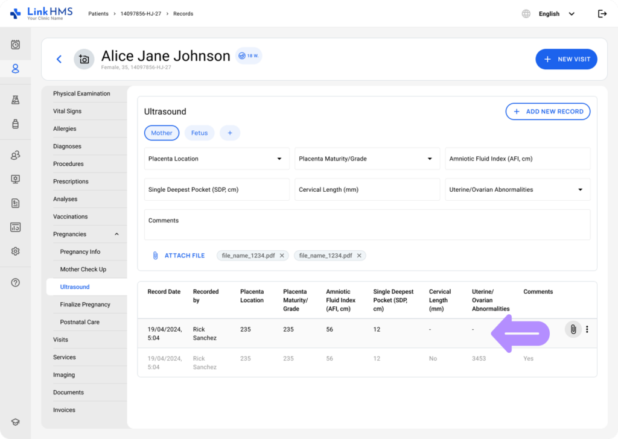Click the add patient photo camera icon
The image size is (618, 439).
(x=84, y=59)
